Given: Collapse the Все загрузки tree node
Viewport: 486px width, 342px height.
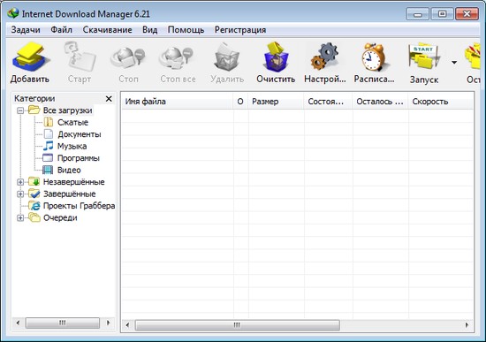Looking at the screenshot, I should [20, 110].
